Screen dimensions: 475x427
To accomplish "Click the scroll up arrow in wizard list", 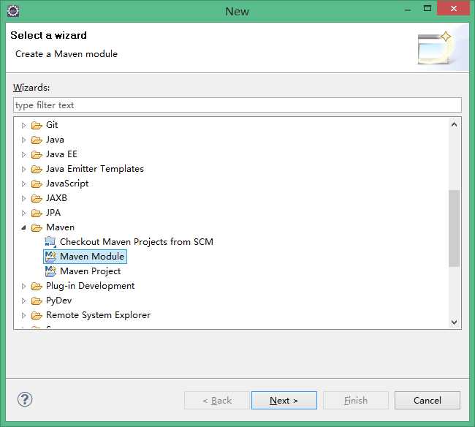I will click(x=454, y=124).
